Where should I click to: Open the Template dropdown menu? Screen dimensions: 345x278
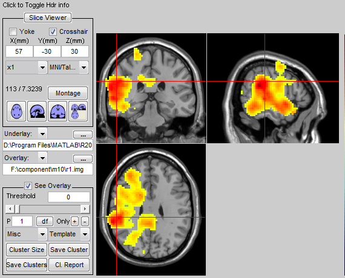point(68,234)
